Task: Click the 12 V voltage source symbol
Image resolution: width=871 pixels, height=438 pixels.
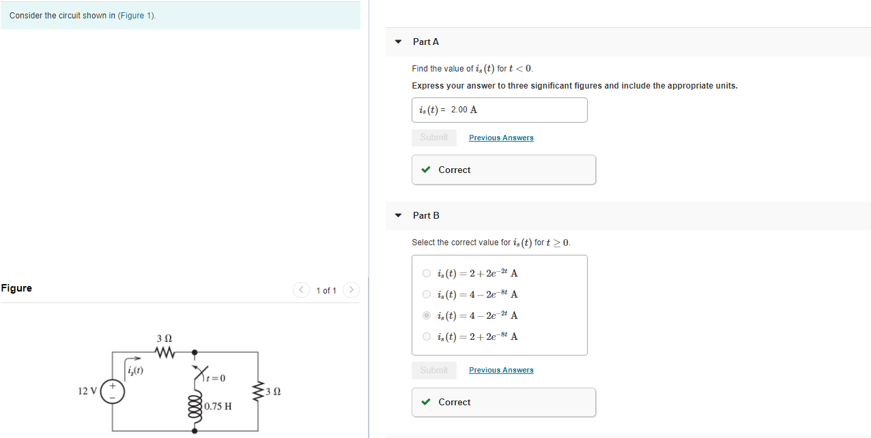Action: 111,391
